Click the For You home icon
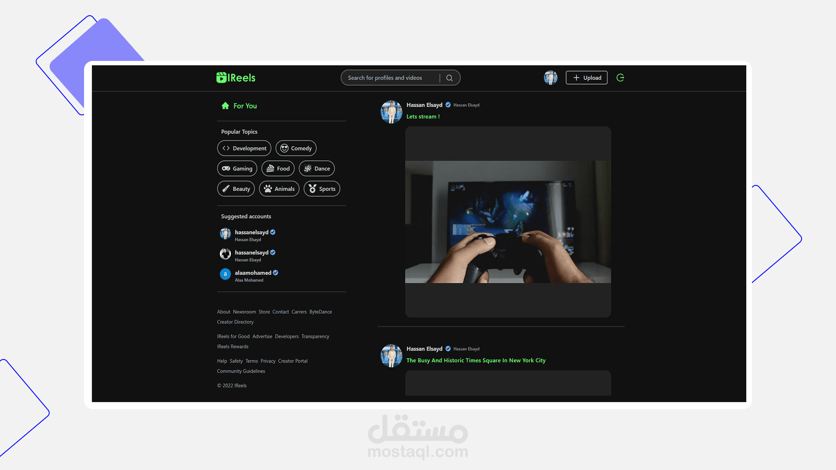The width and height of the screenshot is (836, 470). [225, 106]
